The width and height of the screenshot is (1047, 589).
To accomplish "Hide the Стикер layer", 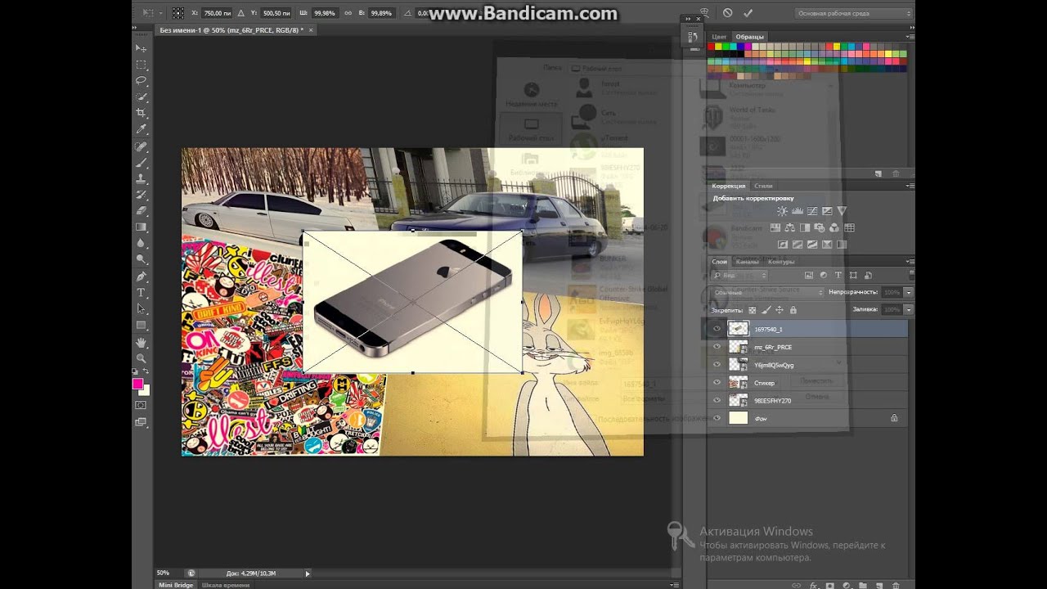I will (x=717, y=383).
